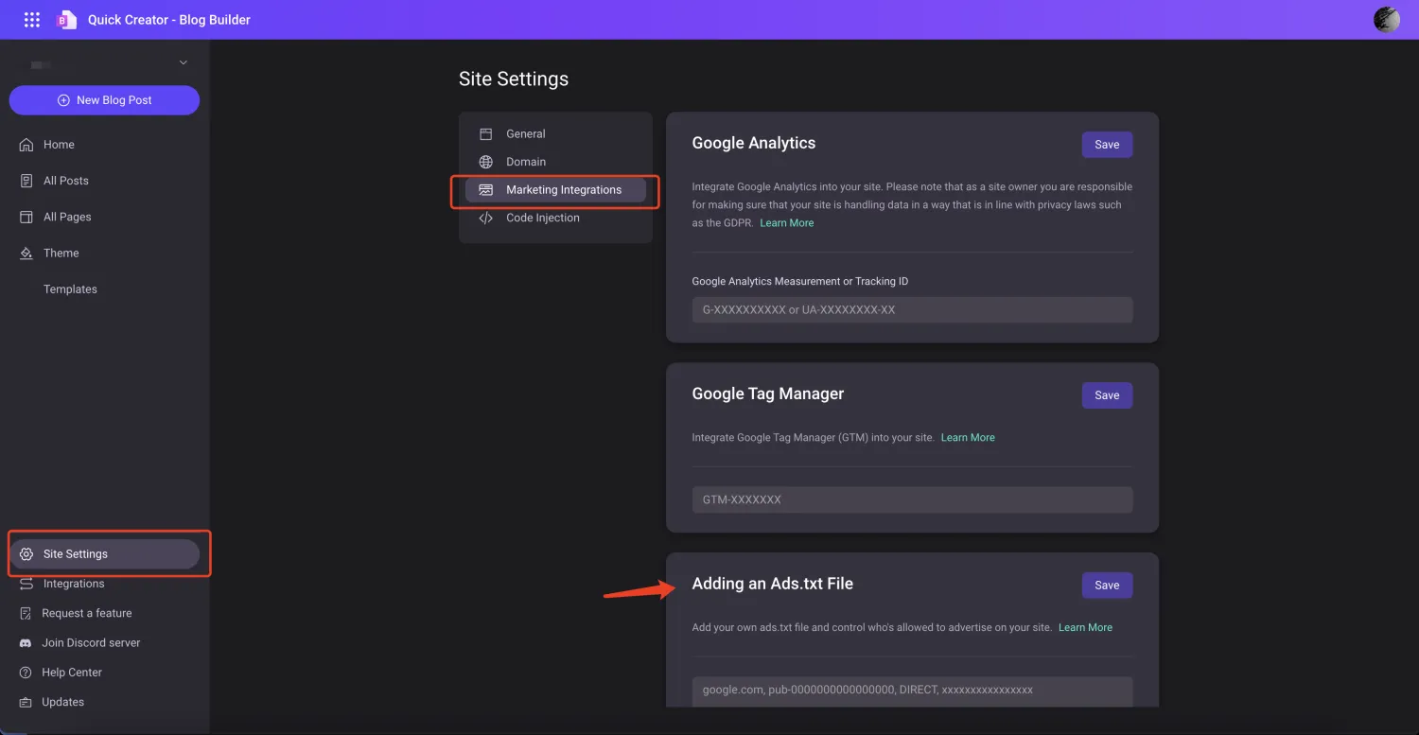Open Request a feature link
1419x735 pixels.
coord(87,613)
